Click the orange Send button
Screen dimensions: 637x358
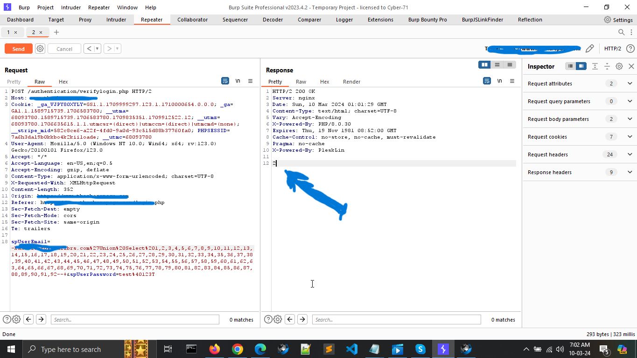[x=18, y=49]
